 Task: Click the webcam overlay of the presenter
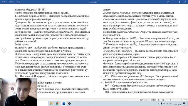coord(19,92)
